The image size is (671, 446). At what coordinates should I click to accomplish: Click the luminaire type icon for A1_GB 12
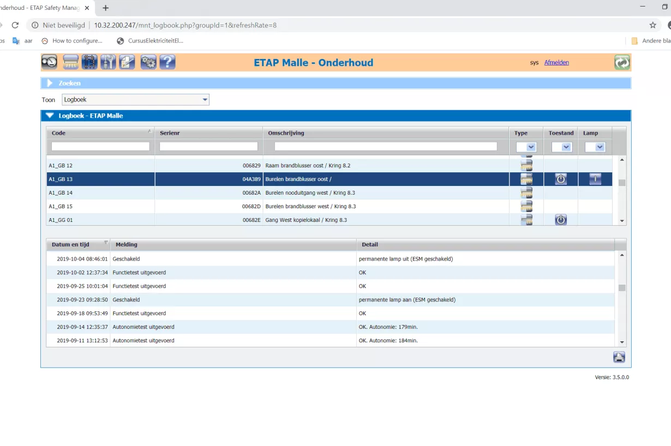pyautogui.click(x=526, y=165)
